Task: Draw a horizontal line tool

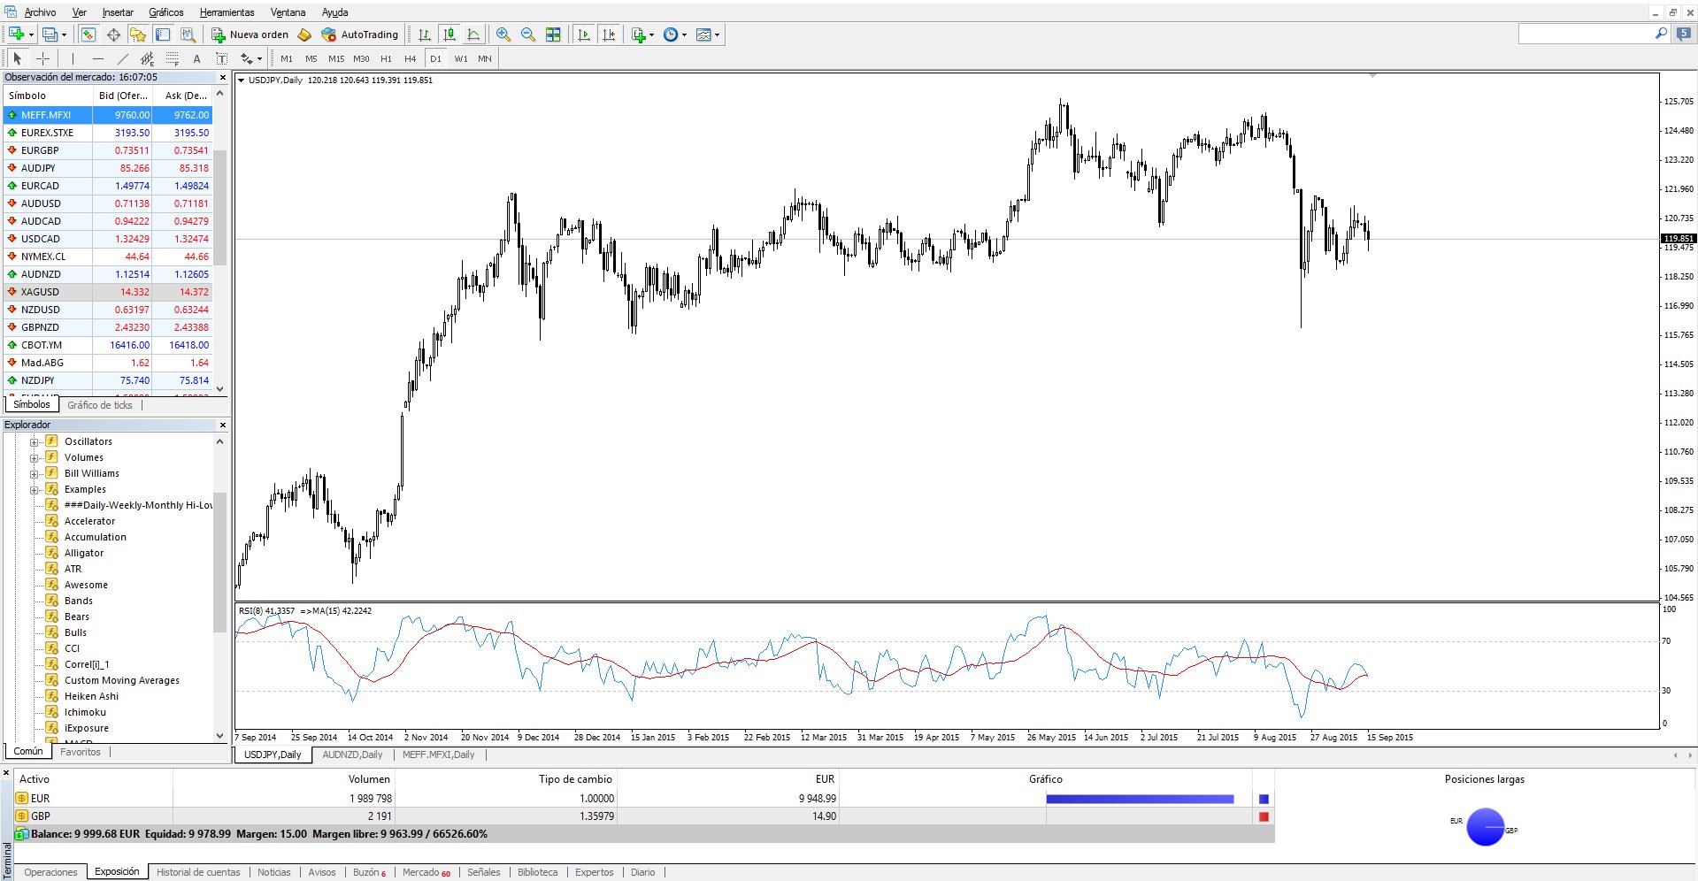Action: (x=98, y=58)
